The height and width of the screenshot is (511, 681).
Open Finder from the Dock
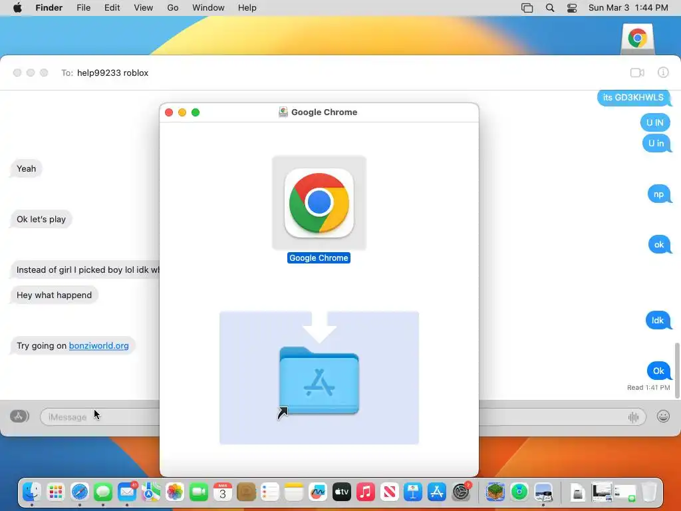click(32, 492)
